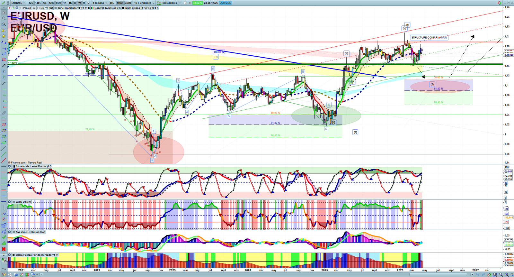Screen dimensions: 514x277
Task: Select the zoom area tool
Action: point(4,24)
